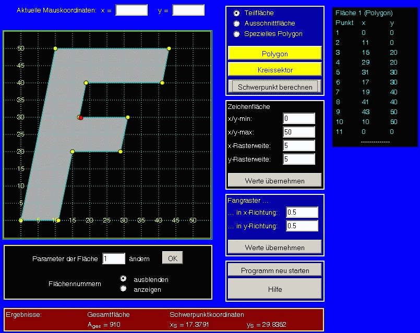Click the x-Rasterweite field
The image size is (420, 333).
pyautogui.click(x=299, y=145)
